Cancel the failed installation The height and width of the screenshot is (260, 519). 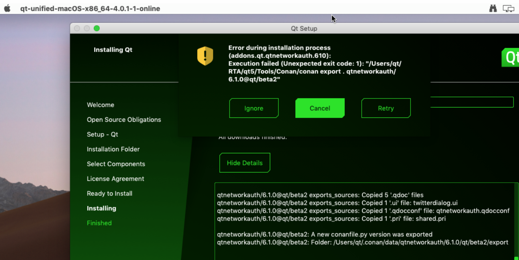coord(320,108)
